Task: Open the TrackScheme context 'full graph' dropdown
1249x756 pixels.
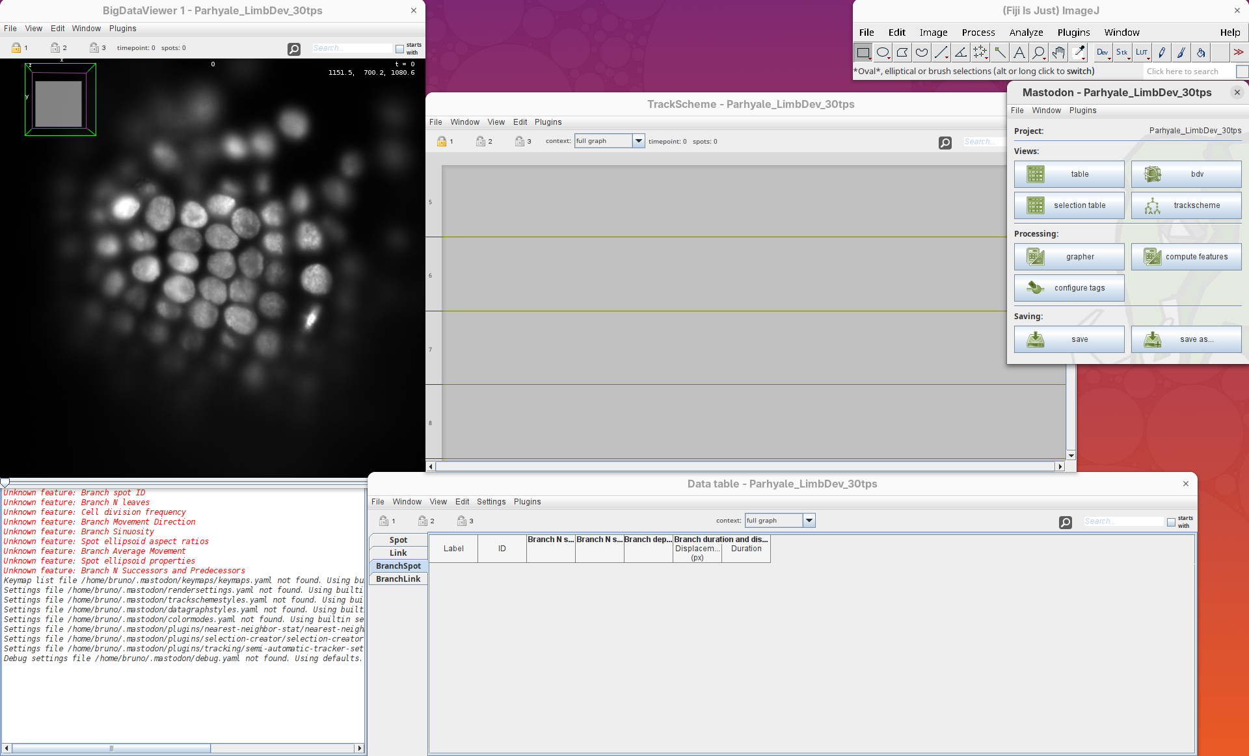Action: (638, 141)
